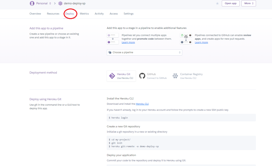Open the More options dropdown
Screen dimensions: 272x166
(249, 3)
